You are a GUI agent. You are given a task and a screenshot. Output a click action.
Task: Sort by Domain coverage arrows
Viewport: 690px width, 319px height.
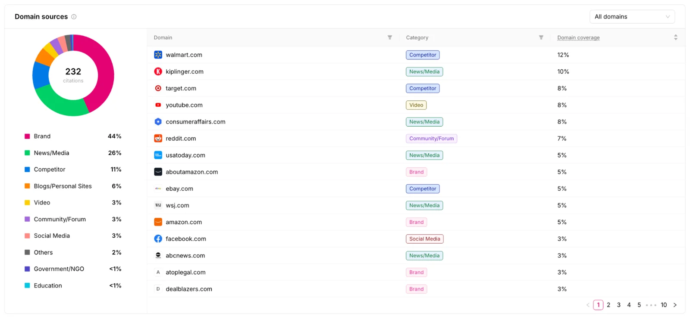click(x=676, y=37)
